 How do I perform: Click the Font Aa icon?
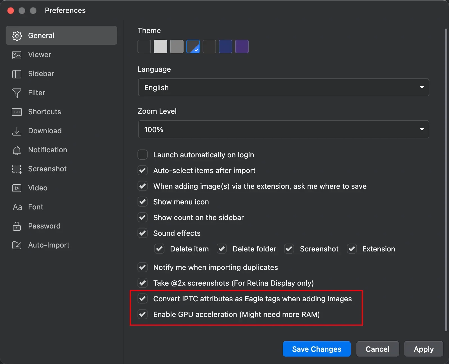click(x=17, y=207)
